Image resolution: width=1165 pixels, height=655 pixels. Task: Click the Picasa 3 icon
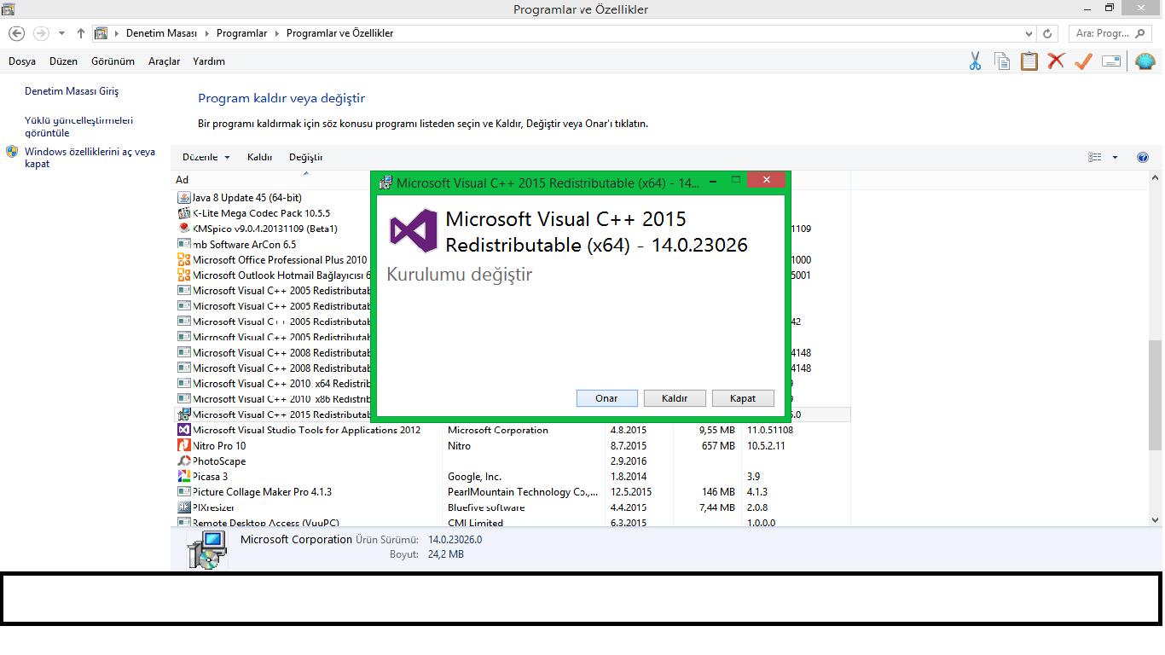click(x=183, y=477)
